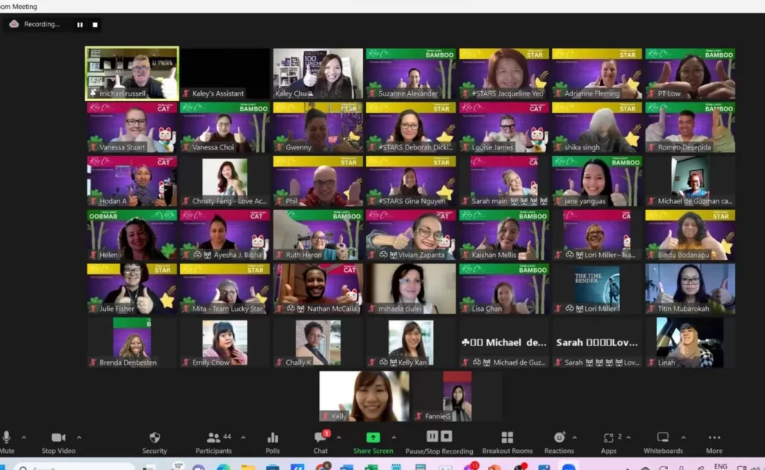Pause the recording in the top-left indicator
Viewport: 765px width, 470px height.
(x=80, y=25)
